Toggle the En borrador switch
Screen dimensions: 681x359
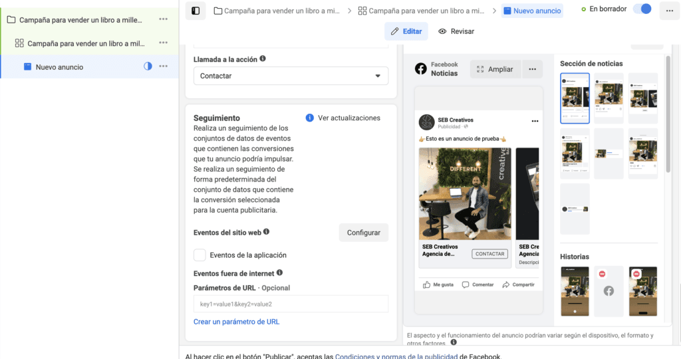(642, 9)
